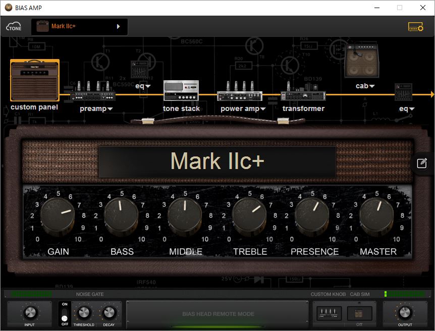Select the power amp module icon
435x331 pixels.
240,91
